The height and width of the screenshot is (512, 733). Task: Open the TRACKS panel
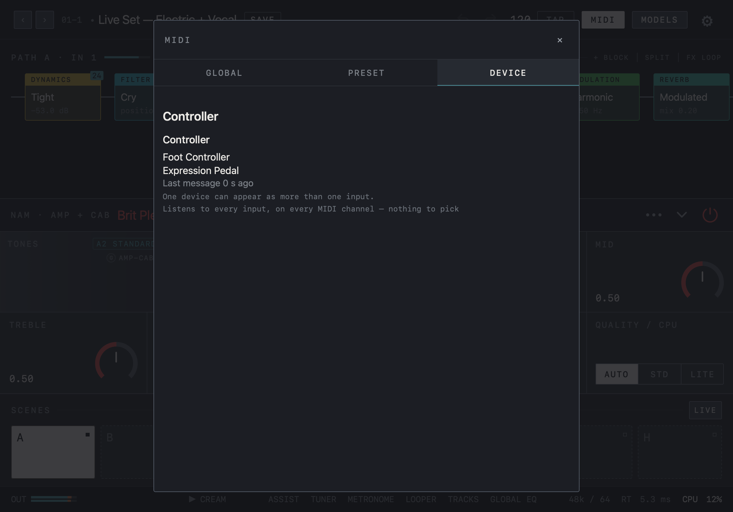coord(463,499)
